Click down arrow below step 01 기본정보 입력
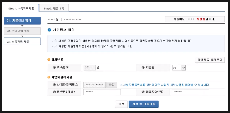The width and height of the screenshot is (230, 113). pyautogui.click(x=22, y=26)
